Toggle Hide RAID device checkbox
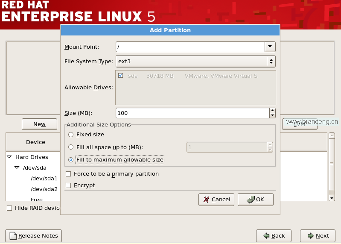The height and width of the screenshot is (244, 341). 9,208
